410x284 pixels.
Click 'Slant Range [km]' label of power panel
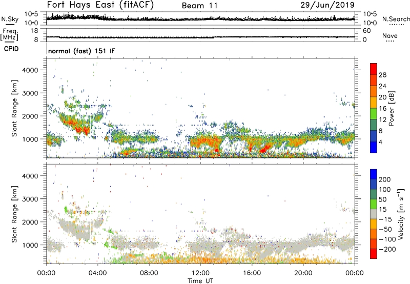point(14,108)
